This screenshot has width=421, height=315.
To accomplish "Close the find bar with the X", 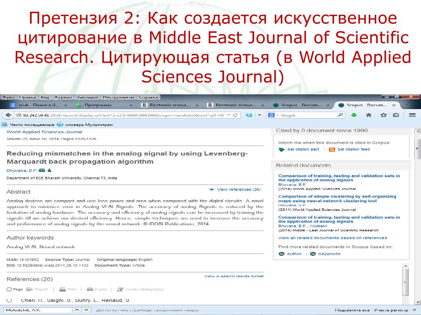I will (x=414, y=310).
